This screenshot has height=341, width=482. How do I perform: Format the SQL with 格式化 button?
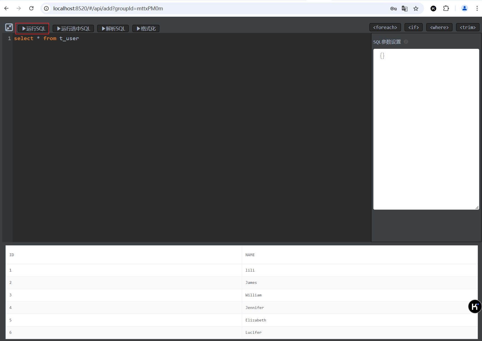pyautogui.click(x=146, y=28)
